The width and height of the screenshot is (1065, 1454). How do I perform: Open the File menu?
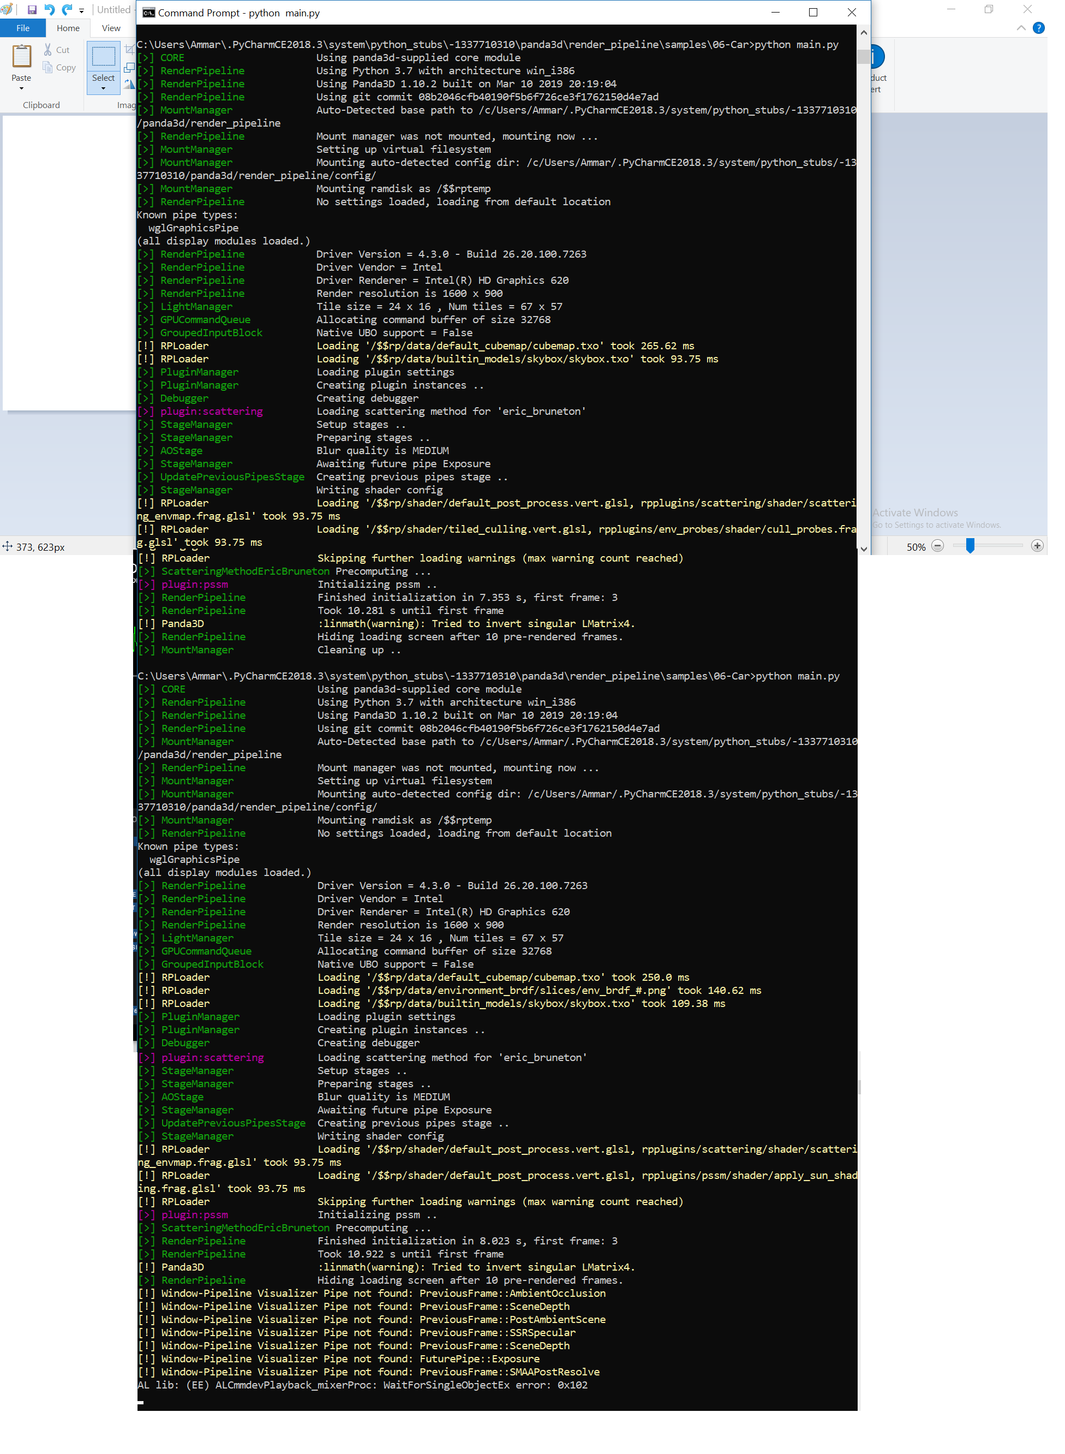pyautogui.click(x=23, y=28)
